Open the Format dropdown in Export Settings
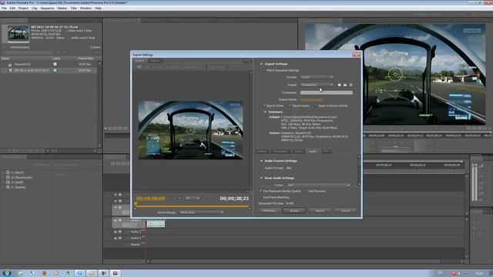 [317, 77]
